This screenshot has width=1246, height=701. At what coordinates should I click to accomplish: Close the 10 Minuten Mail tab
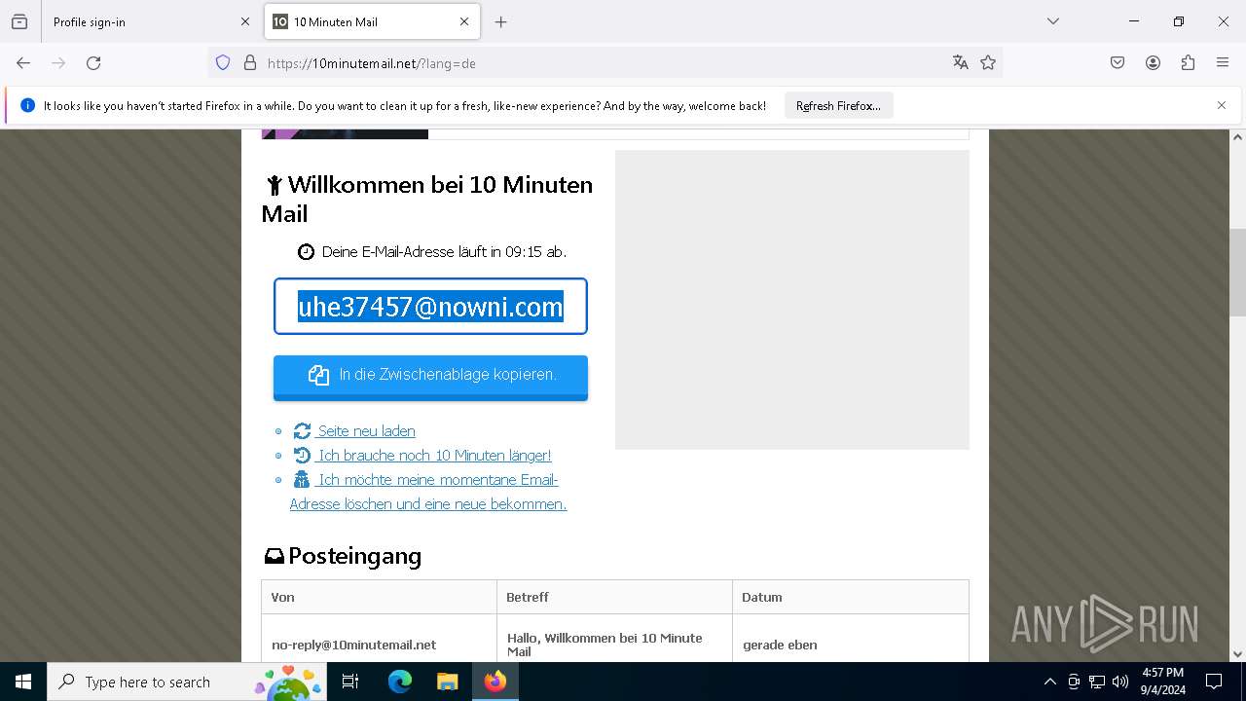464,21
